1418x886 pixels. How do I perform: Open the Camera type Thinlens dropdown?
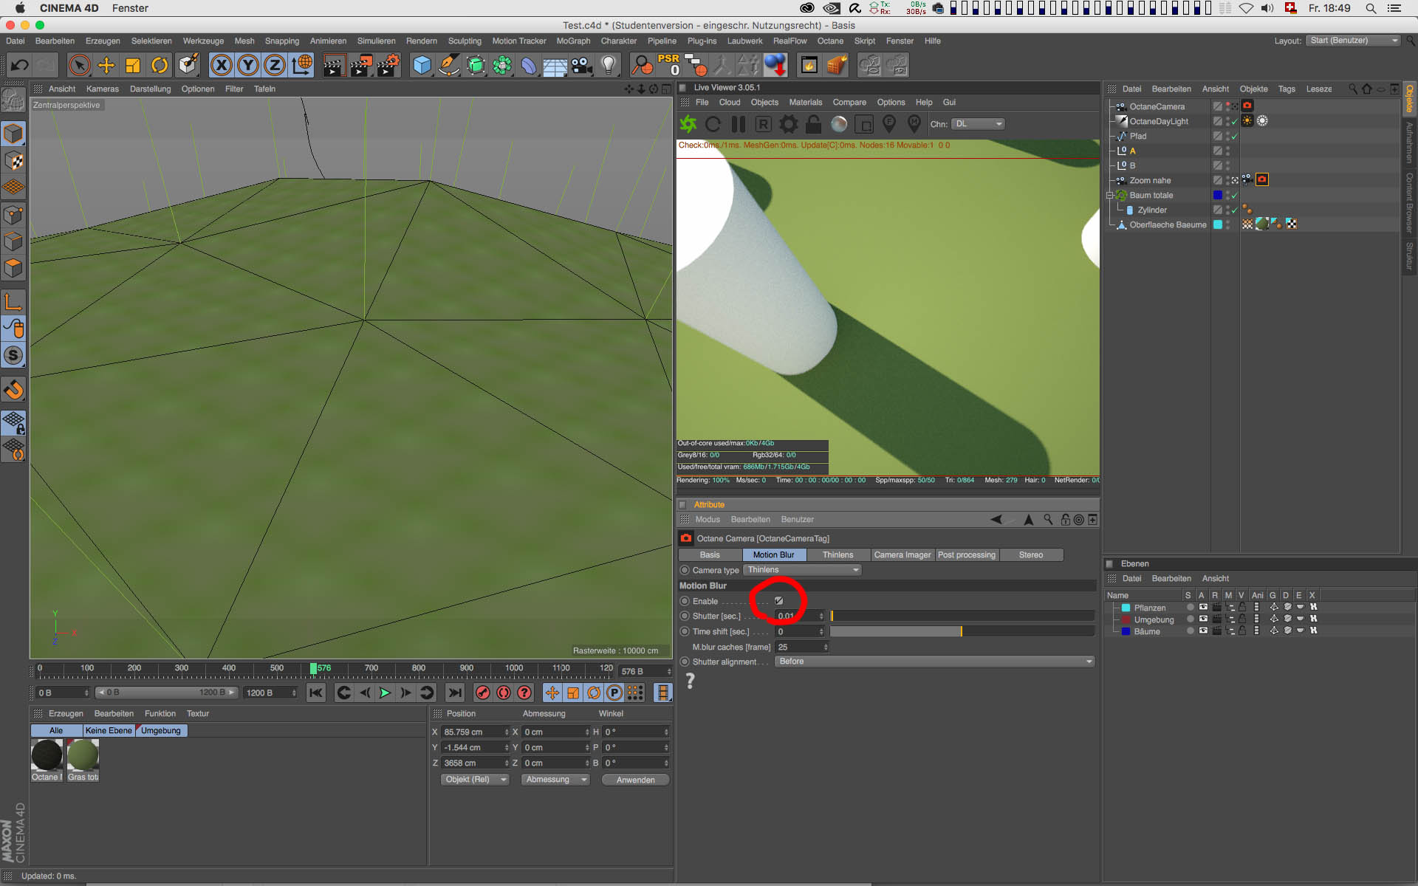coord(802,570)
